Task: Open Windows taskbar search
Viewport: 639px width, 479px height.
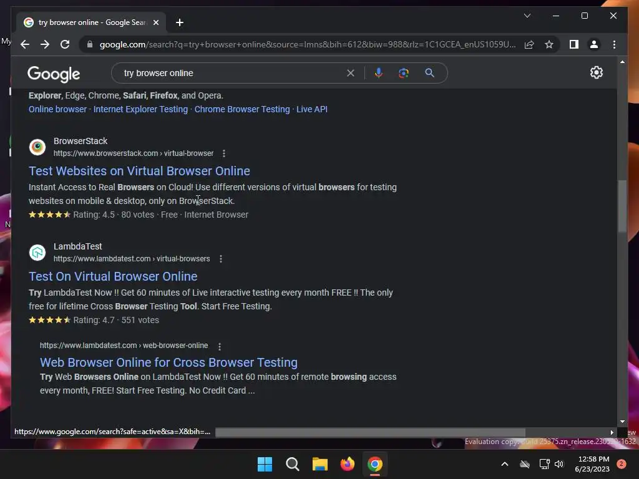Action: click(293, 464)
